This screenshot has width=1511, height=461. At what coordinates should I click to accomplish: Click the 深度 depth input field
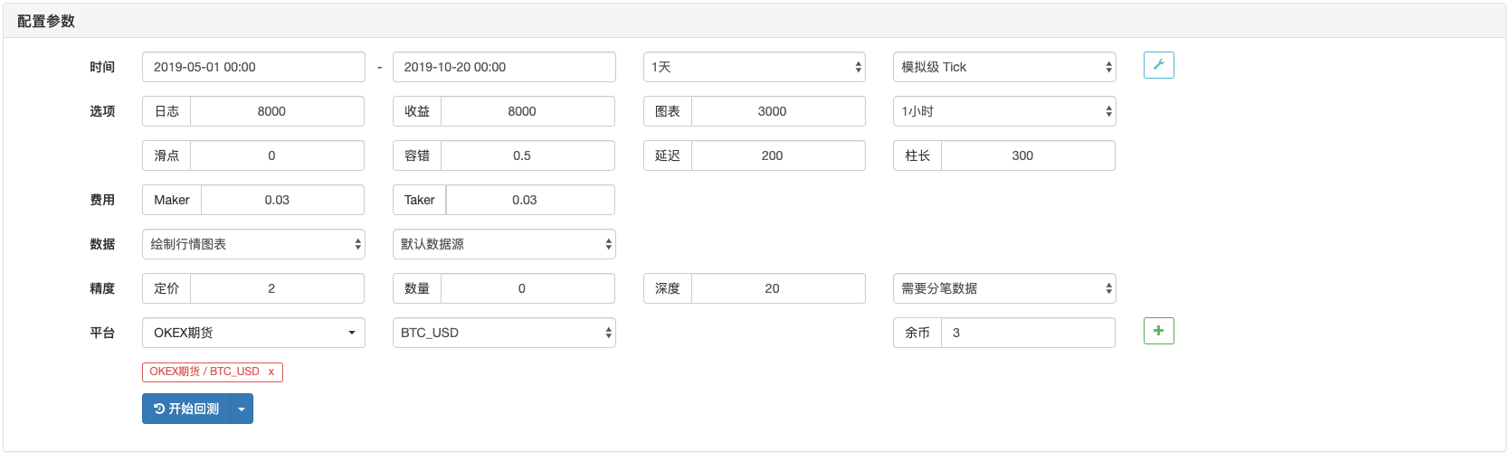[777, 288]
